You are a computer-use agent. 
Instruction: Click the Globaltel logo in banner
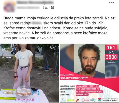point(63,100)
